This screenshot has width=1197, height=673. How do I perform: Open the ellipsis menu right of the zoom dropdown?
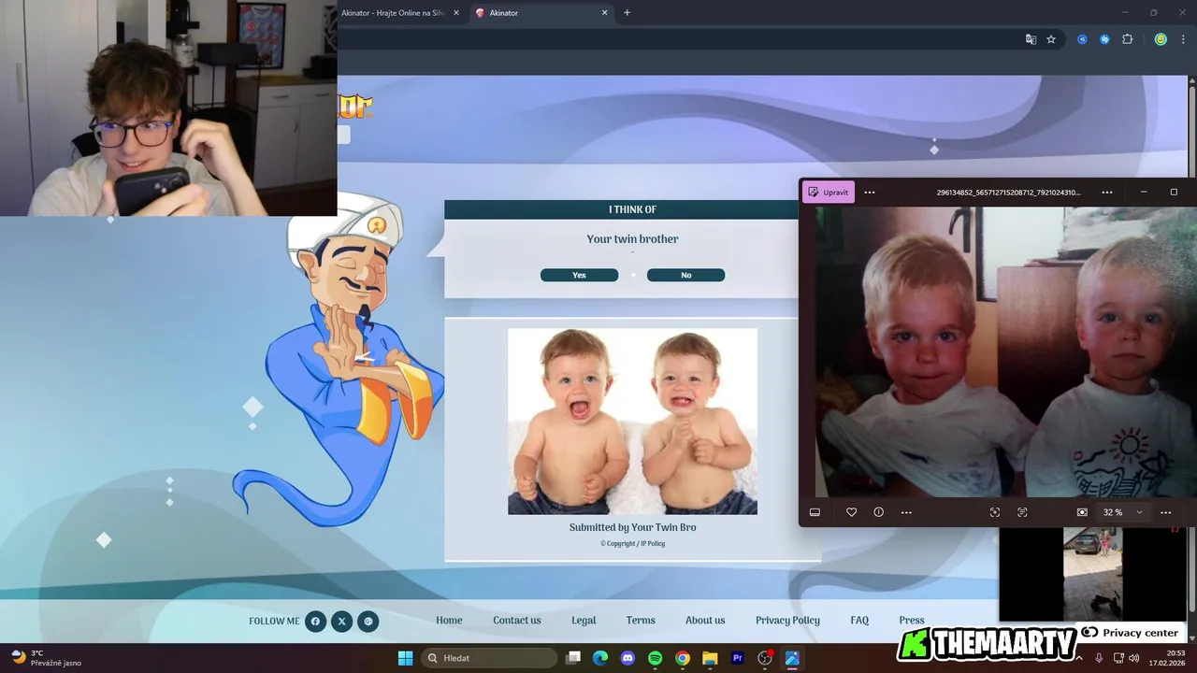1165,512
